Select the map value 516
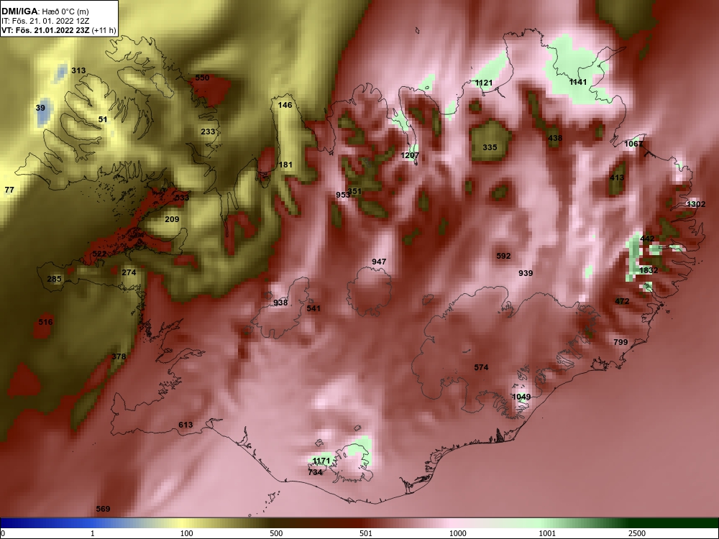Viewport: 719px width, 539px height. (45, 322)
